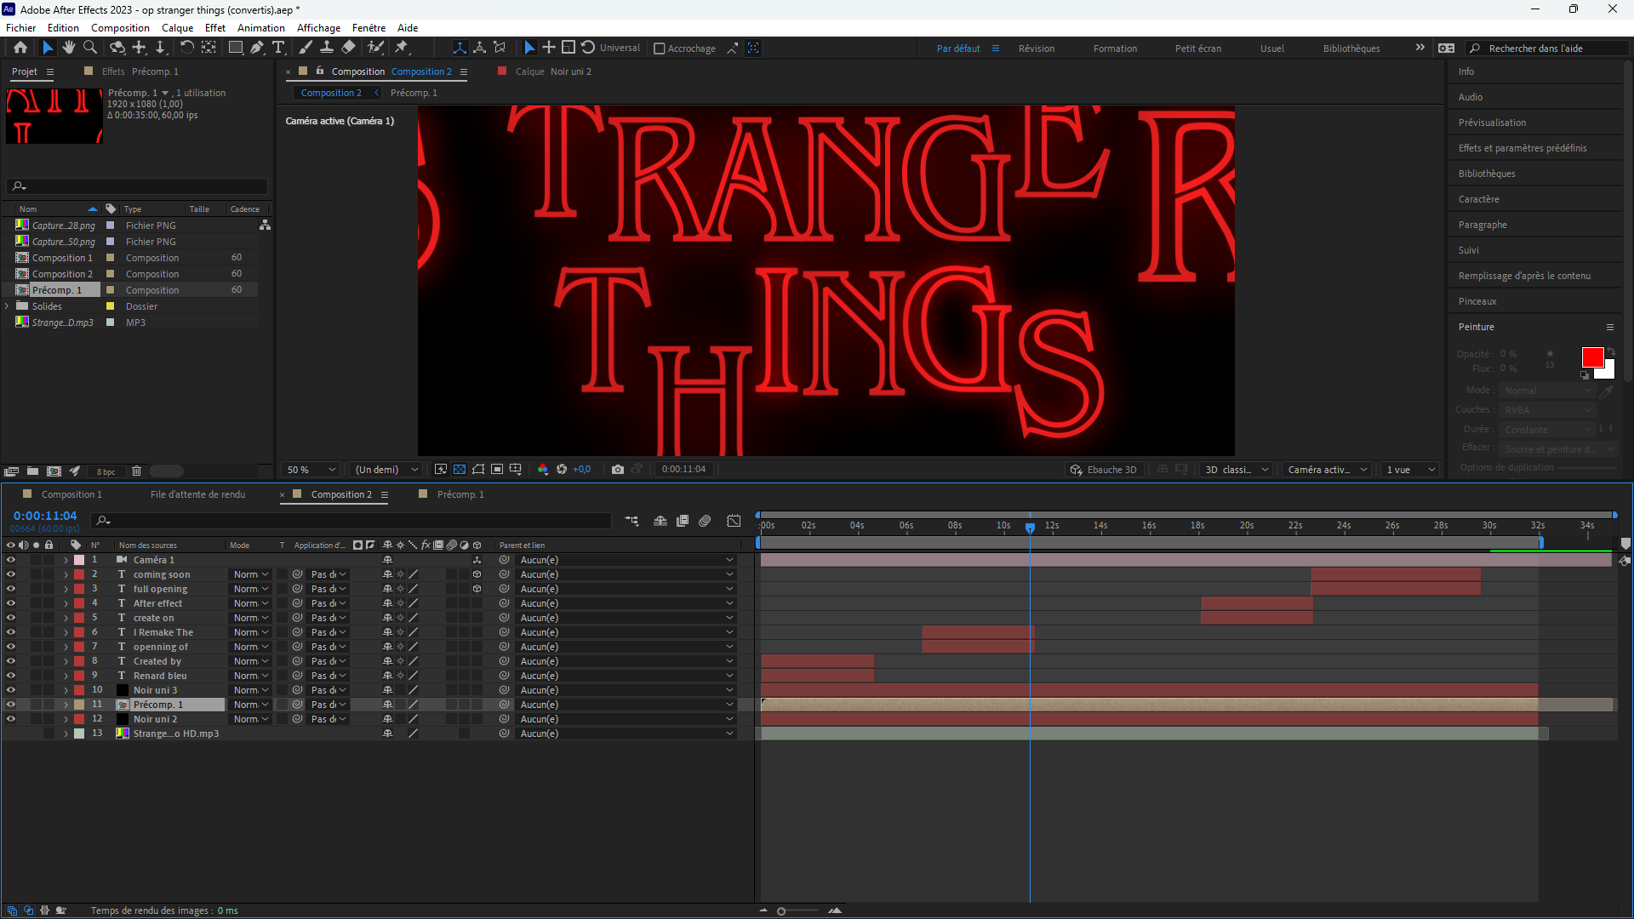Image resolution: width=1634 pixels, height=919 pixels.
Task: Select the Hand tool
Action: pos(68,48)
